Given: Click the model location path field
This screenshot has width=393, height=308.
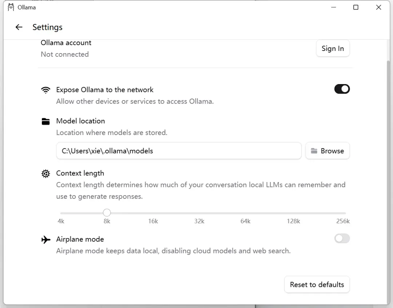Looking at the screenshot, I should [179, 151].
